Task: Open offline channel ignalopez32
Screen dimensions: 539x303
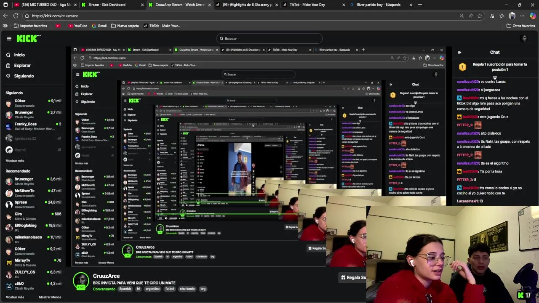Action: pos(33,138)
